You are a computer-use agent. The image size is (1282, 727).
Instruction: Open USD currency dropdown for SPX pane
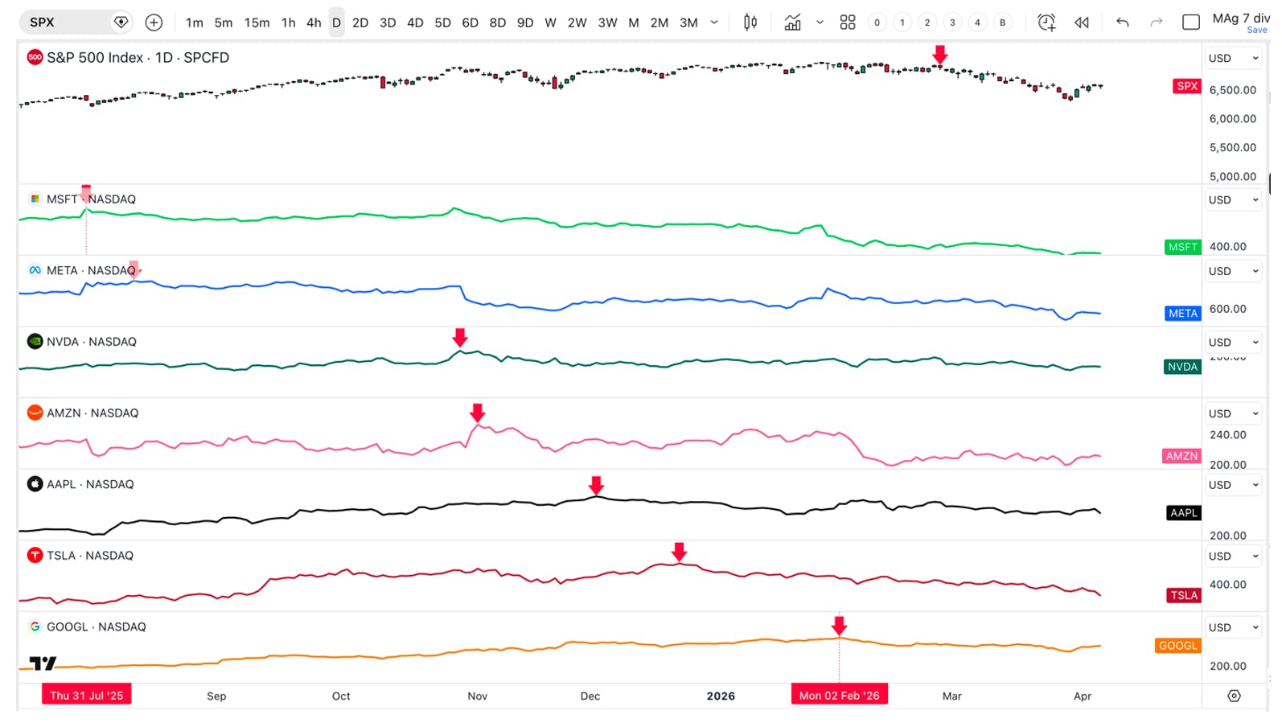coord(1233,58)
